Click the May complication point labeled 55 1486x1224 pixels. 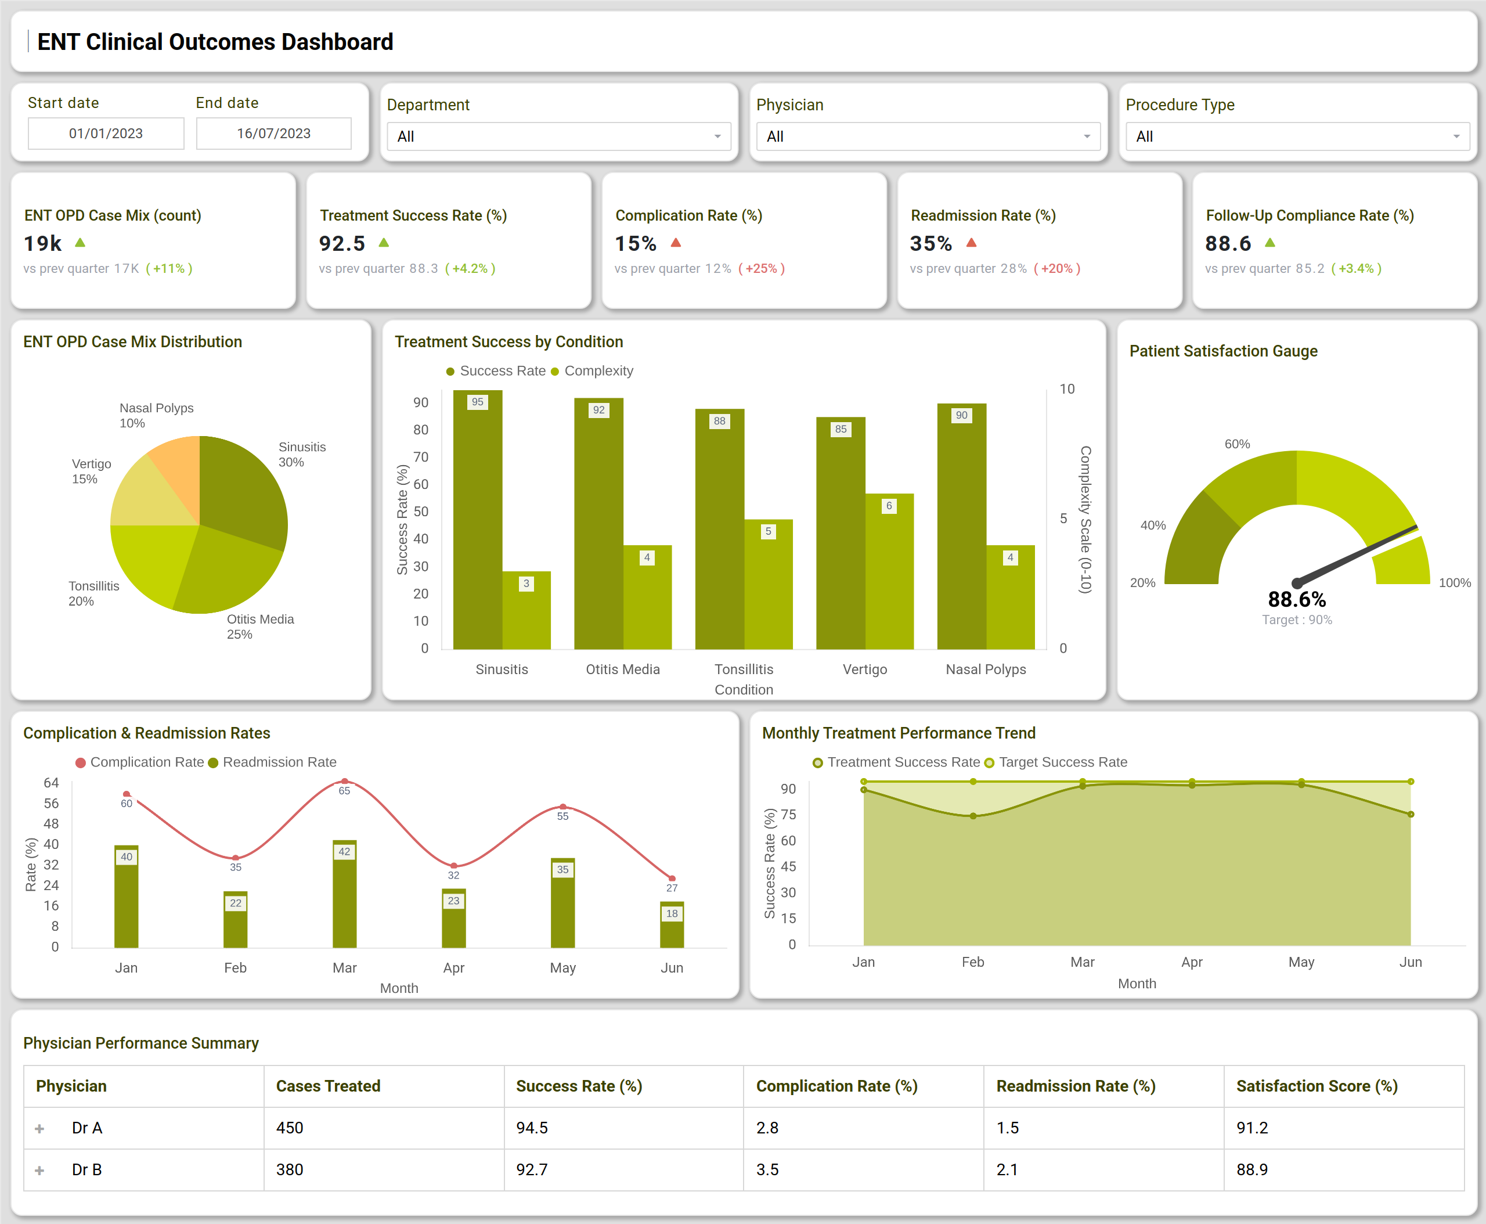[562, 807]
